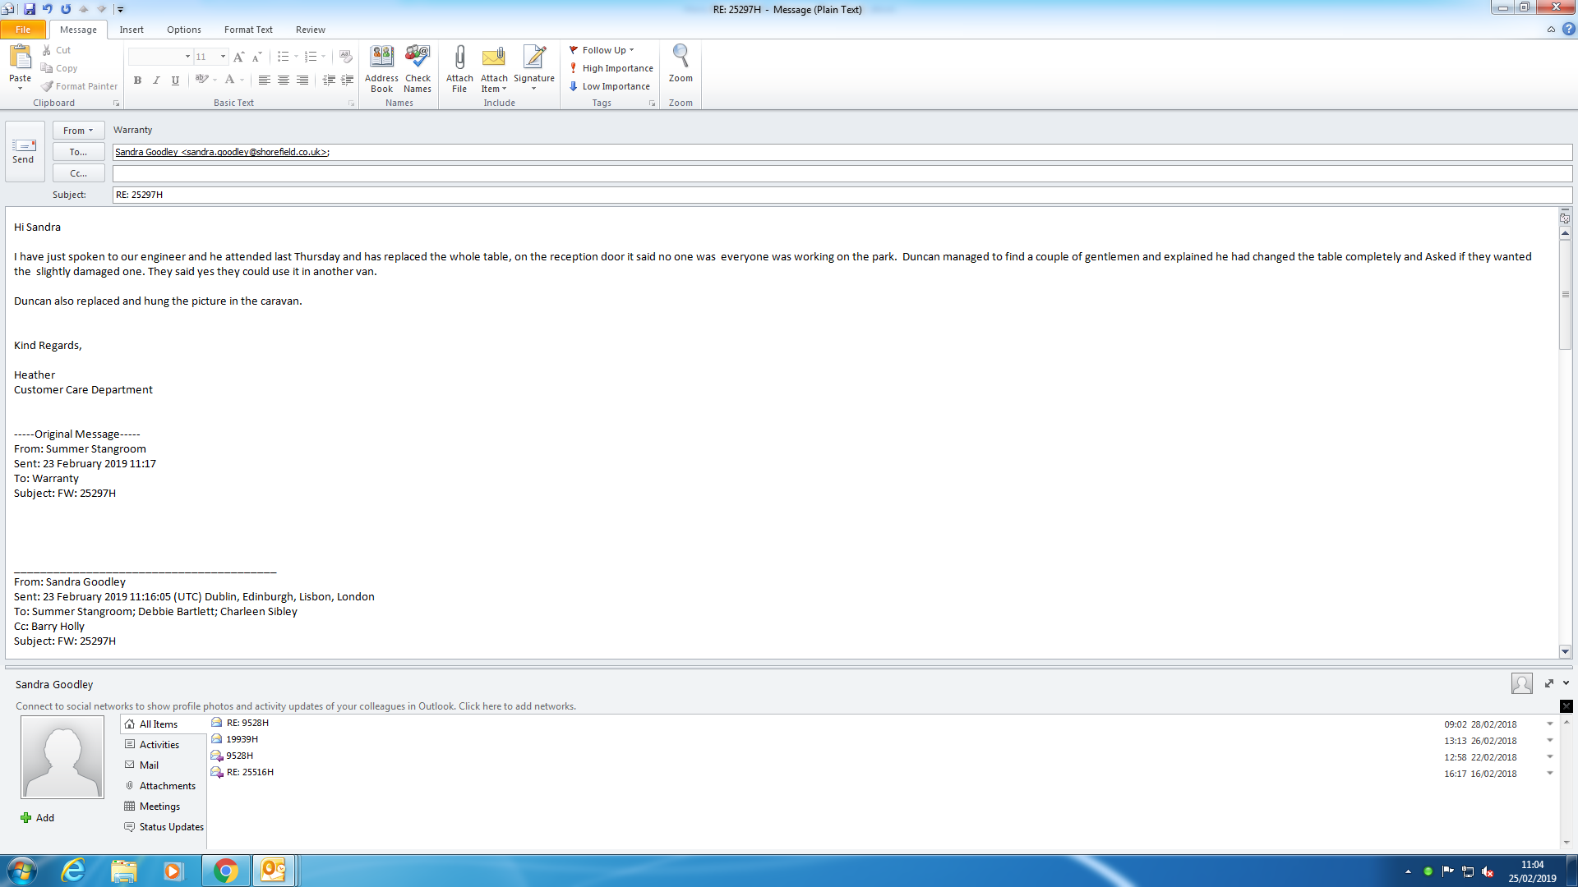Click the Save icon in quick access toolbar
This screenshot has height=887, width=1578.
click(x=30, y=9)
